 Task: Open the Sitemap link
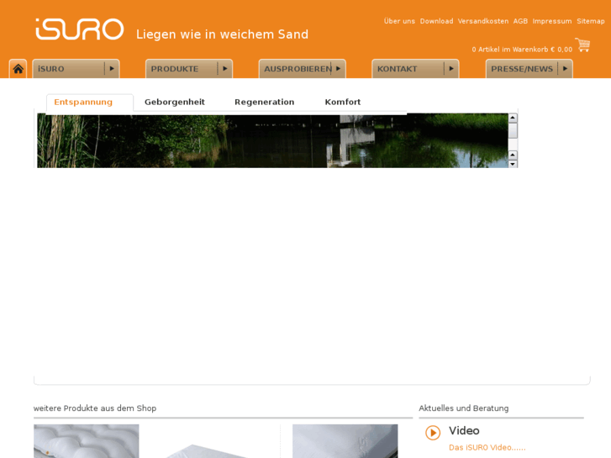(590, 21)
